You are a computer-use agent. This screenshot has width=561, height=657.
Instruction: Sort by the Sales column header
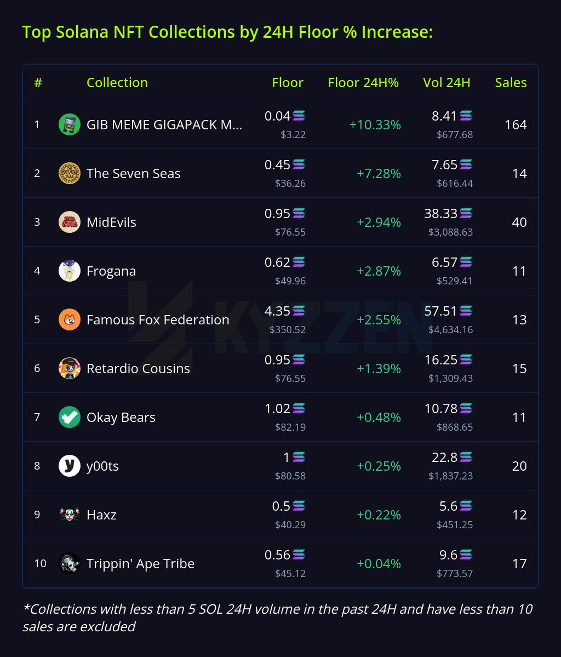coord(511,83)
